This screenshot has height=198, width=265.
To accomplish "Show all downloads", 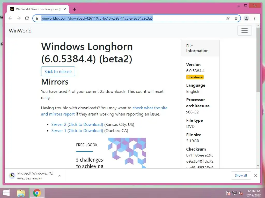I will (241, 175).
